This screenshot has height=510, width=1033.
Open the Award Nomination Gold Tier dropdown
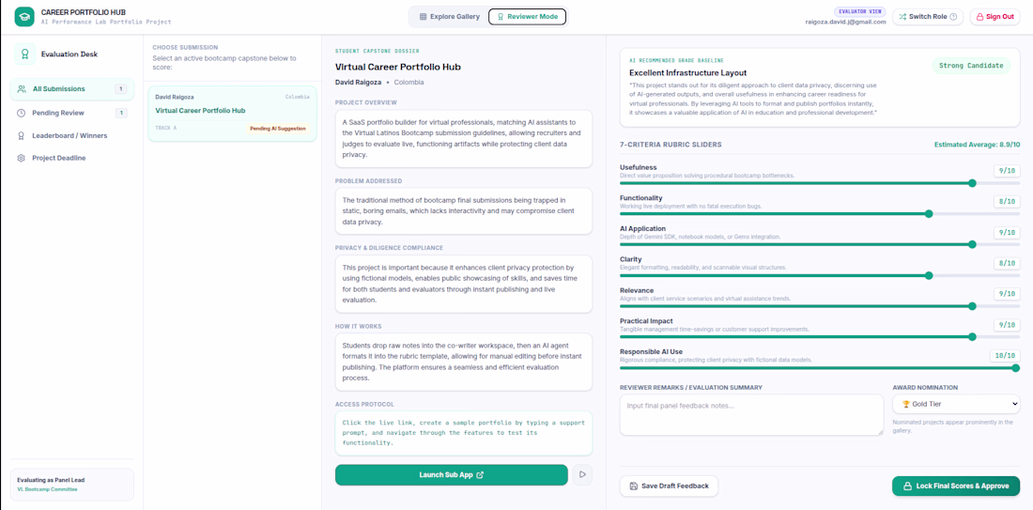956,404
